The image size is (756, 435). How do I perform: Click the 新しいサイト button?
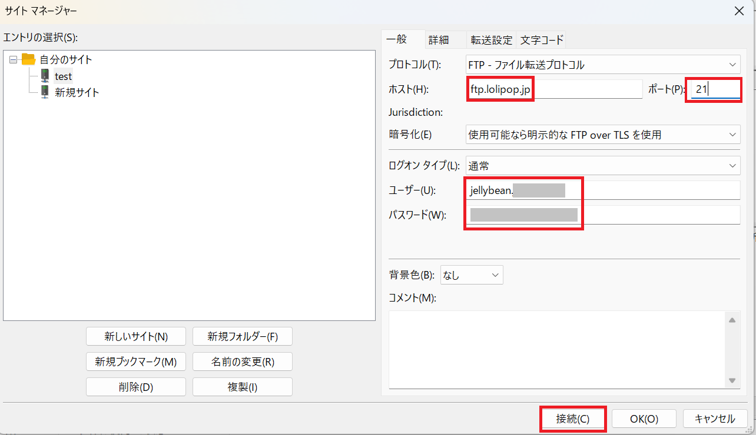(136, 337)
